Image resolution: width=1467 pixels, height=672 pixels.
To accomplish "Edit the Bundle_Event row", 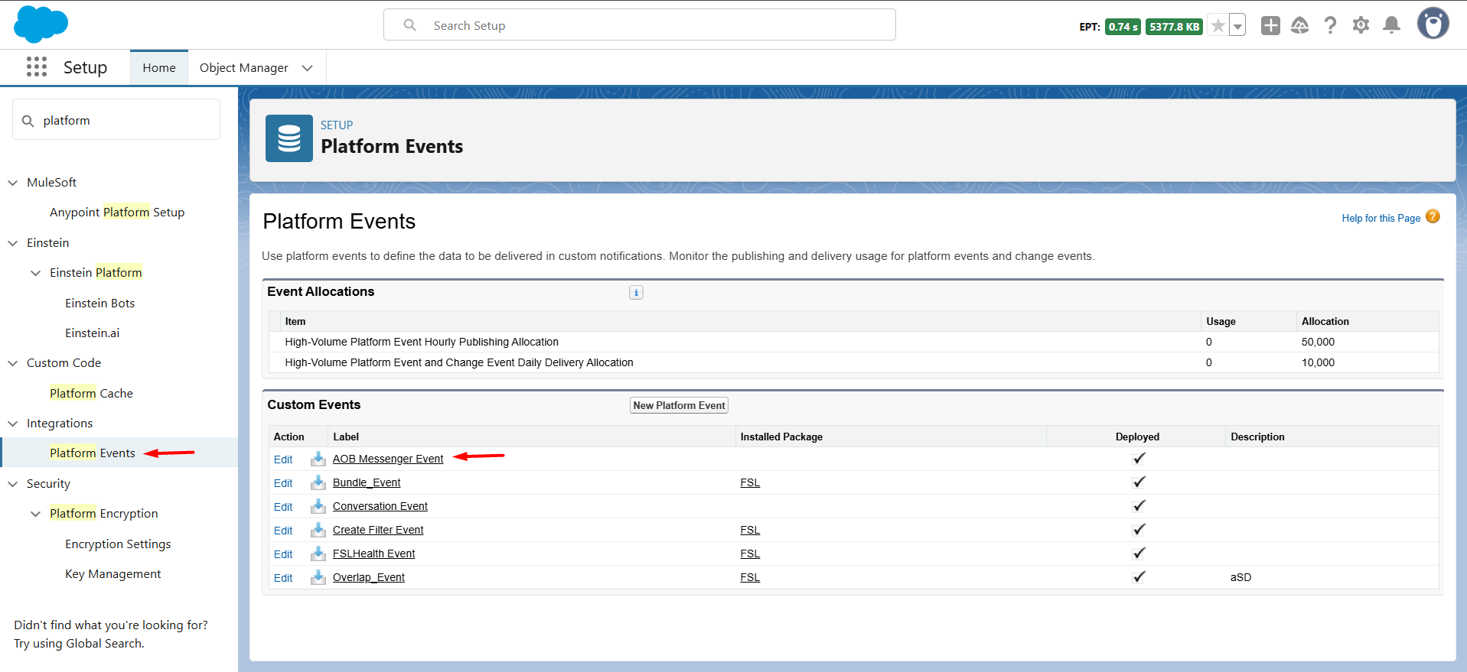I will coord(283,483).
